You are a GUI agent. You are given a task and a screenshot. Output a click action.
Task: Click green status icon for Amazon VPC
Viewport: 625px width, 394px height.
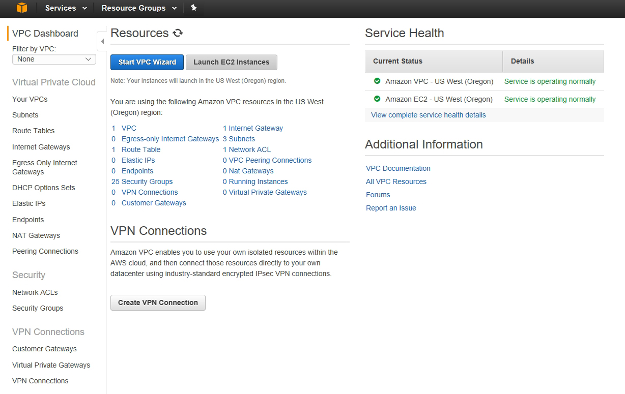[377, 81]
